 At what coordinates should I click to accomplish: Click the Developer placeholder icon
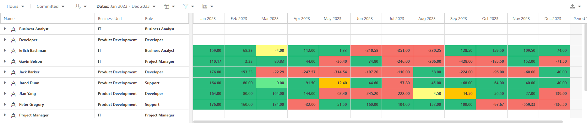[14, 40]
